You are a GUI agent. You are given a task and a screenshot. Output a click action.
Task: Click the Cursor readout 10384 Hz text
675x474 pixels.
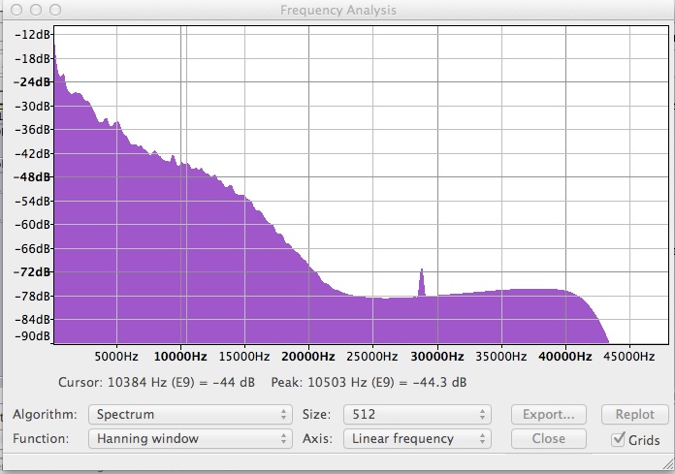coord(156,382)
